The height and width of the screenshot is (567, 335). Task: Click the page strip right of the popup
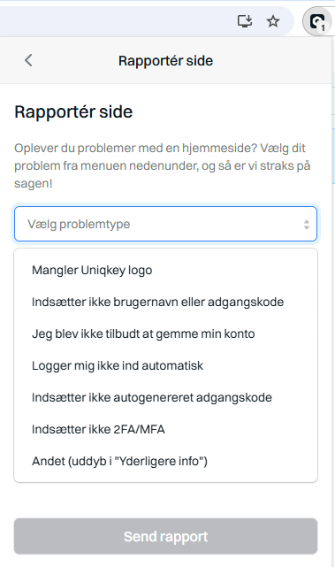tap(333, 289)
